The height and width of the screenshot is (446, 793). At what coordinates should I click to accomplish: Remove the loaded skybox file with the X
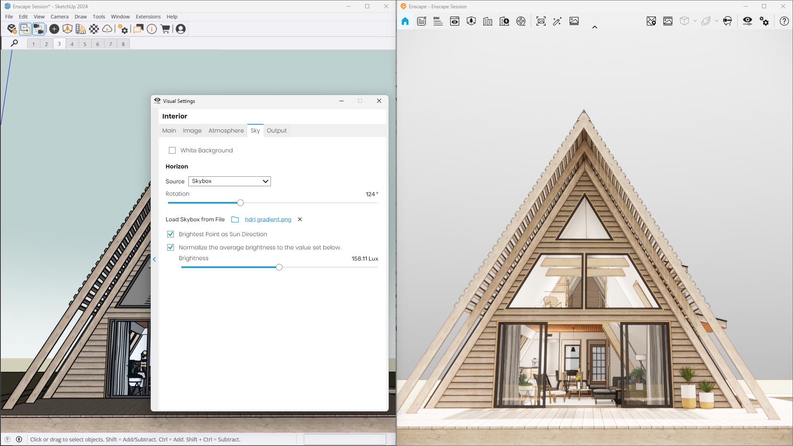coord(299,219)
